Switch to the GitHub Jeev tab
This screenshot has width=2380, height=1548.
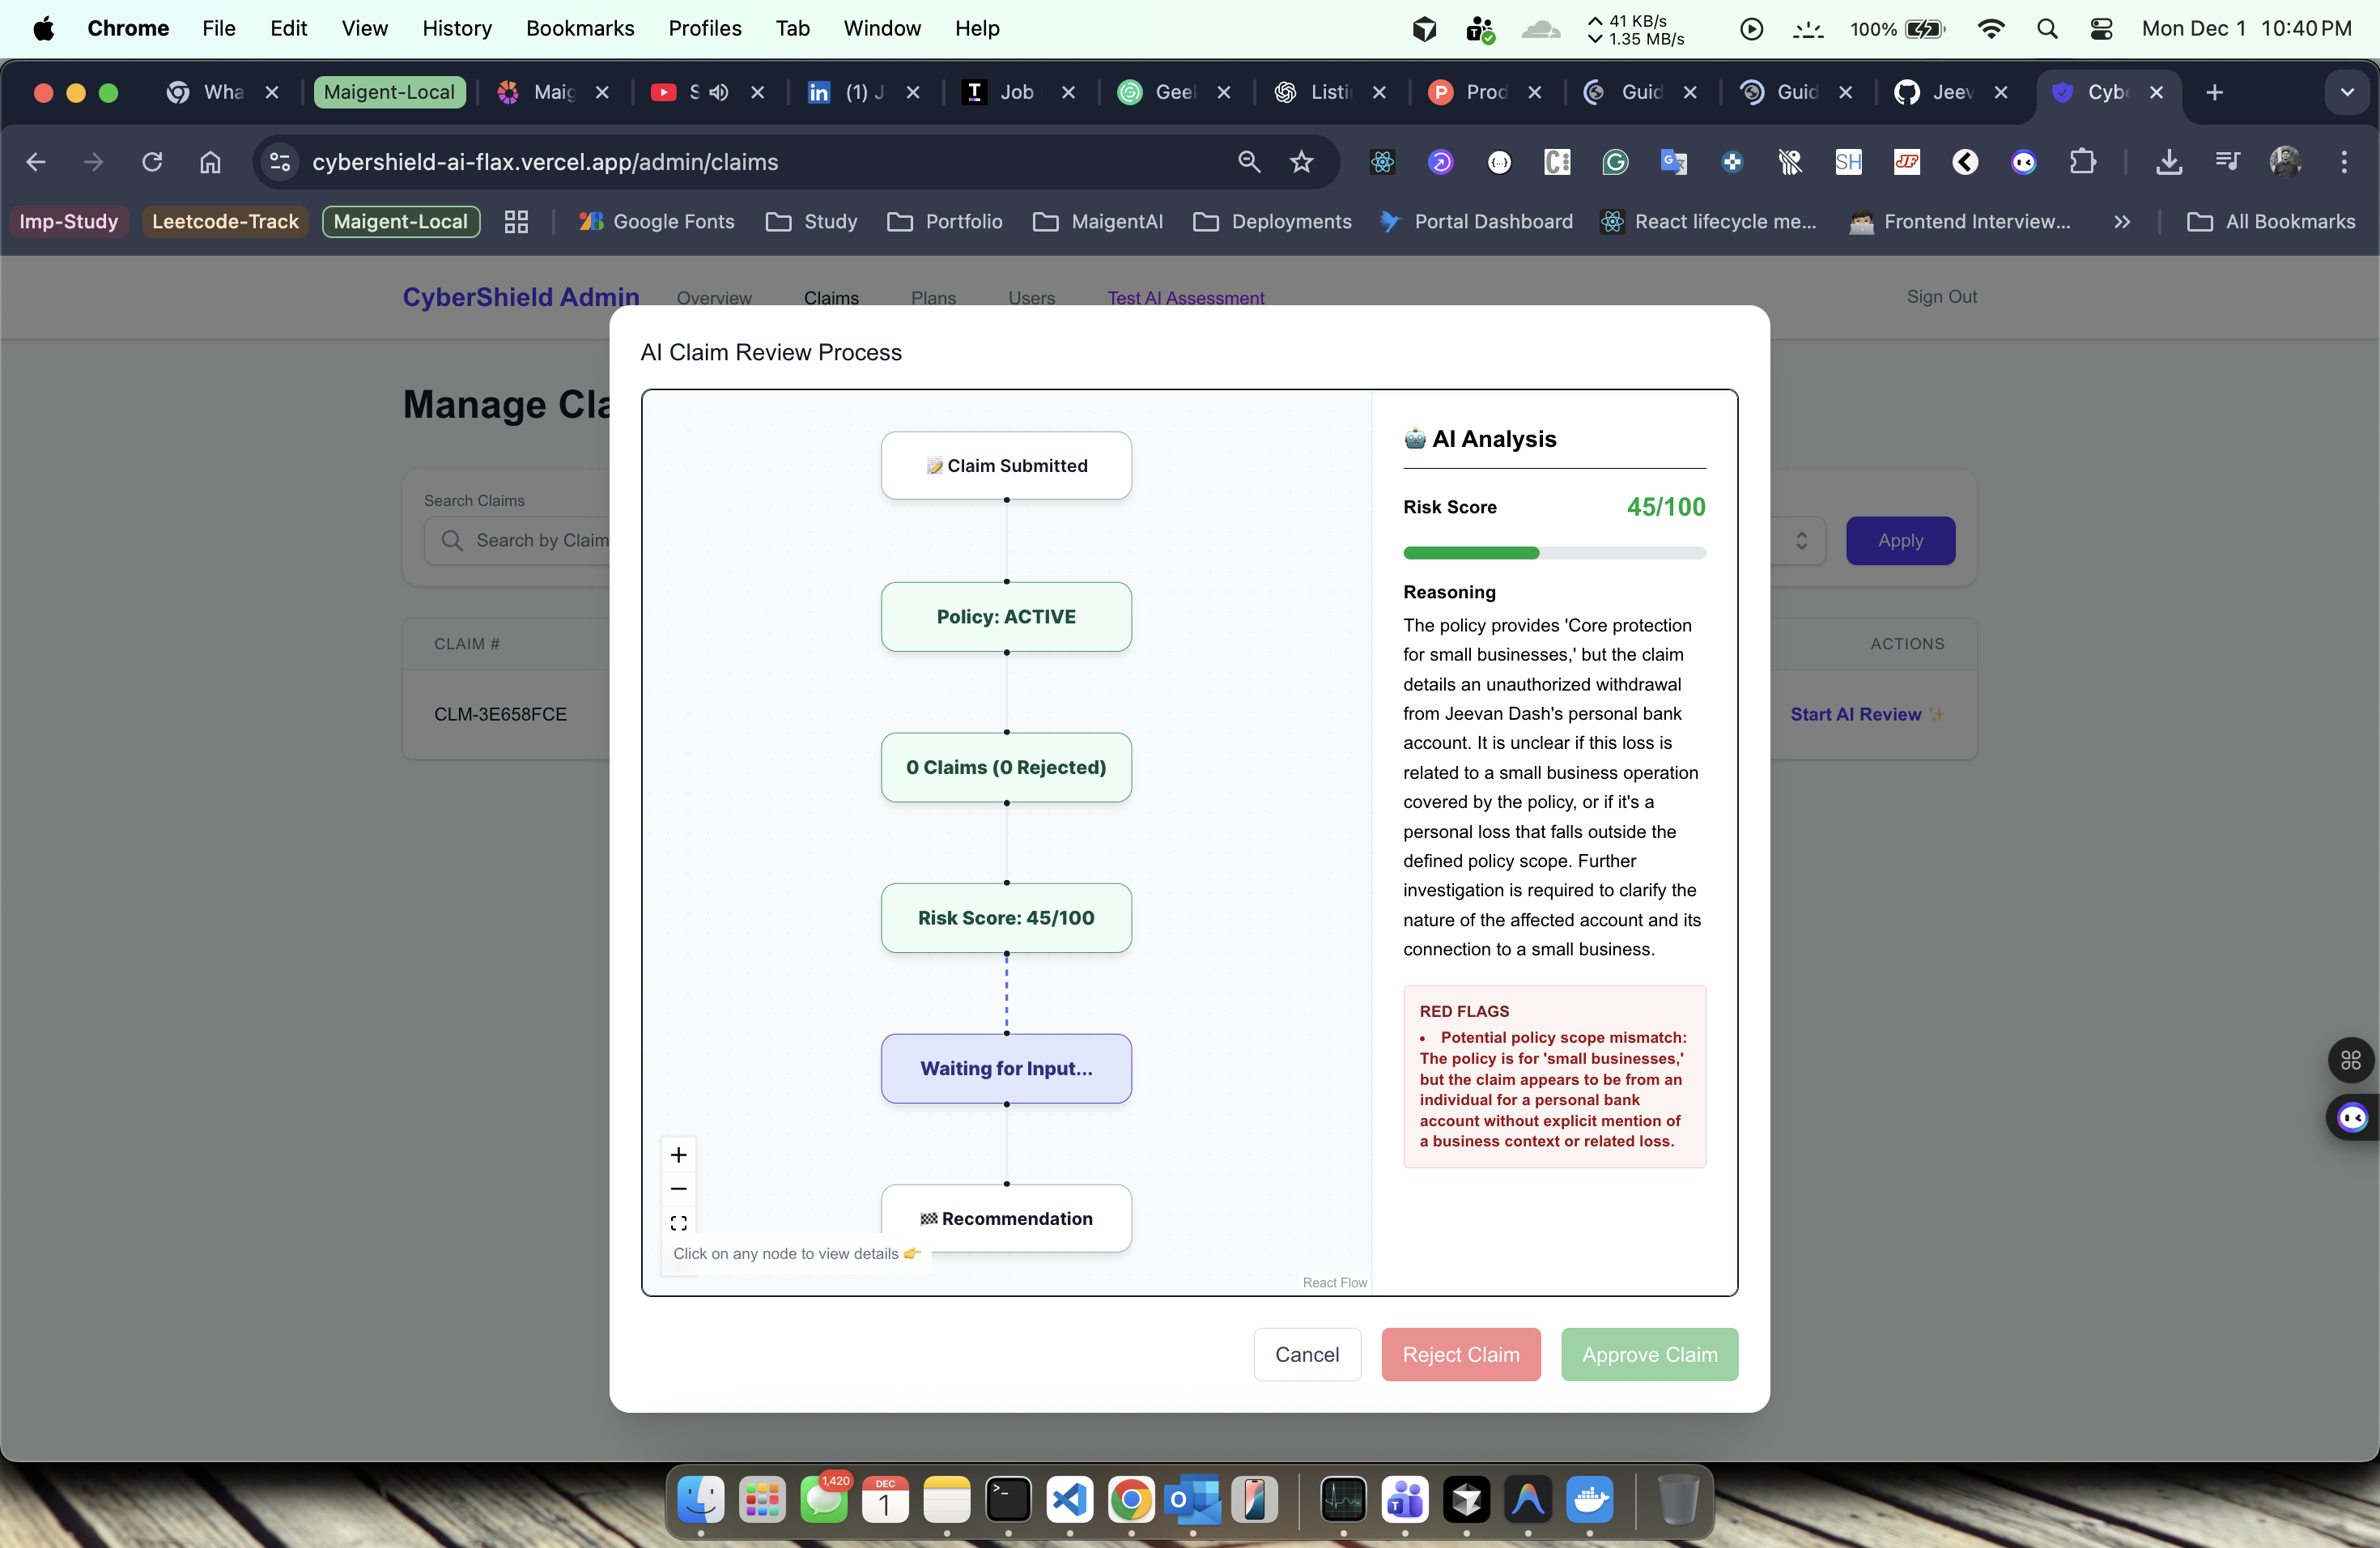coord(1938,92)
